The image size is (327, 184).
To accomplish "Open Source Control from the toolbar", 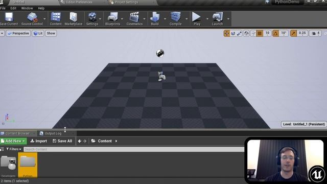I will pos(32,19).
